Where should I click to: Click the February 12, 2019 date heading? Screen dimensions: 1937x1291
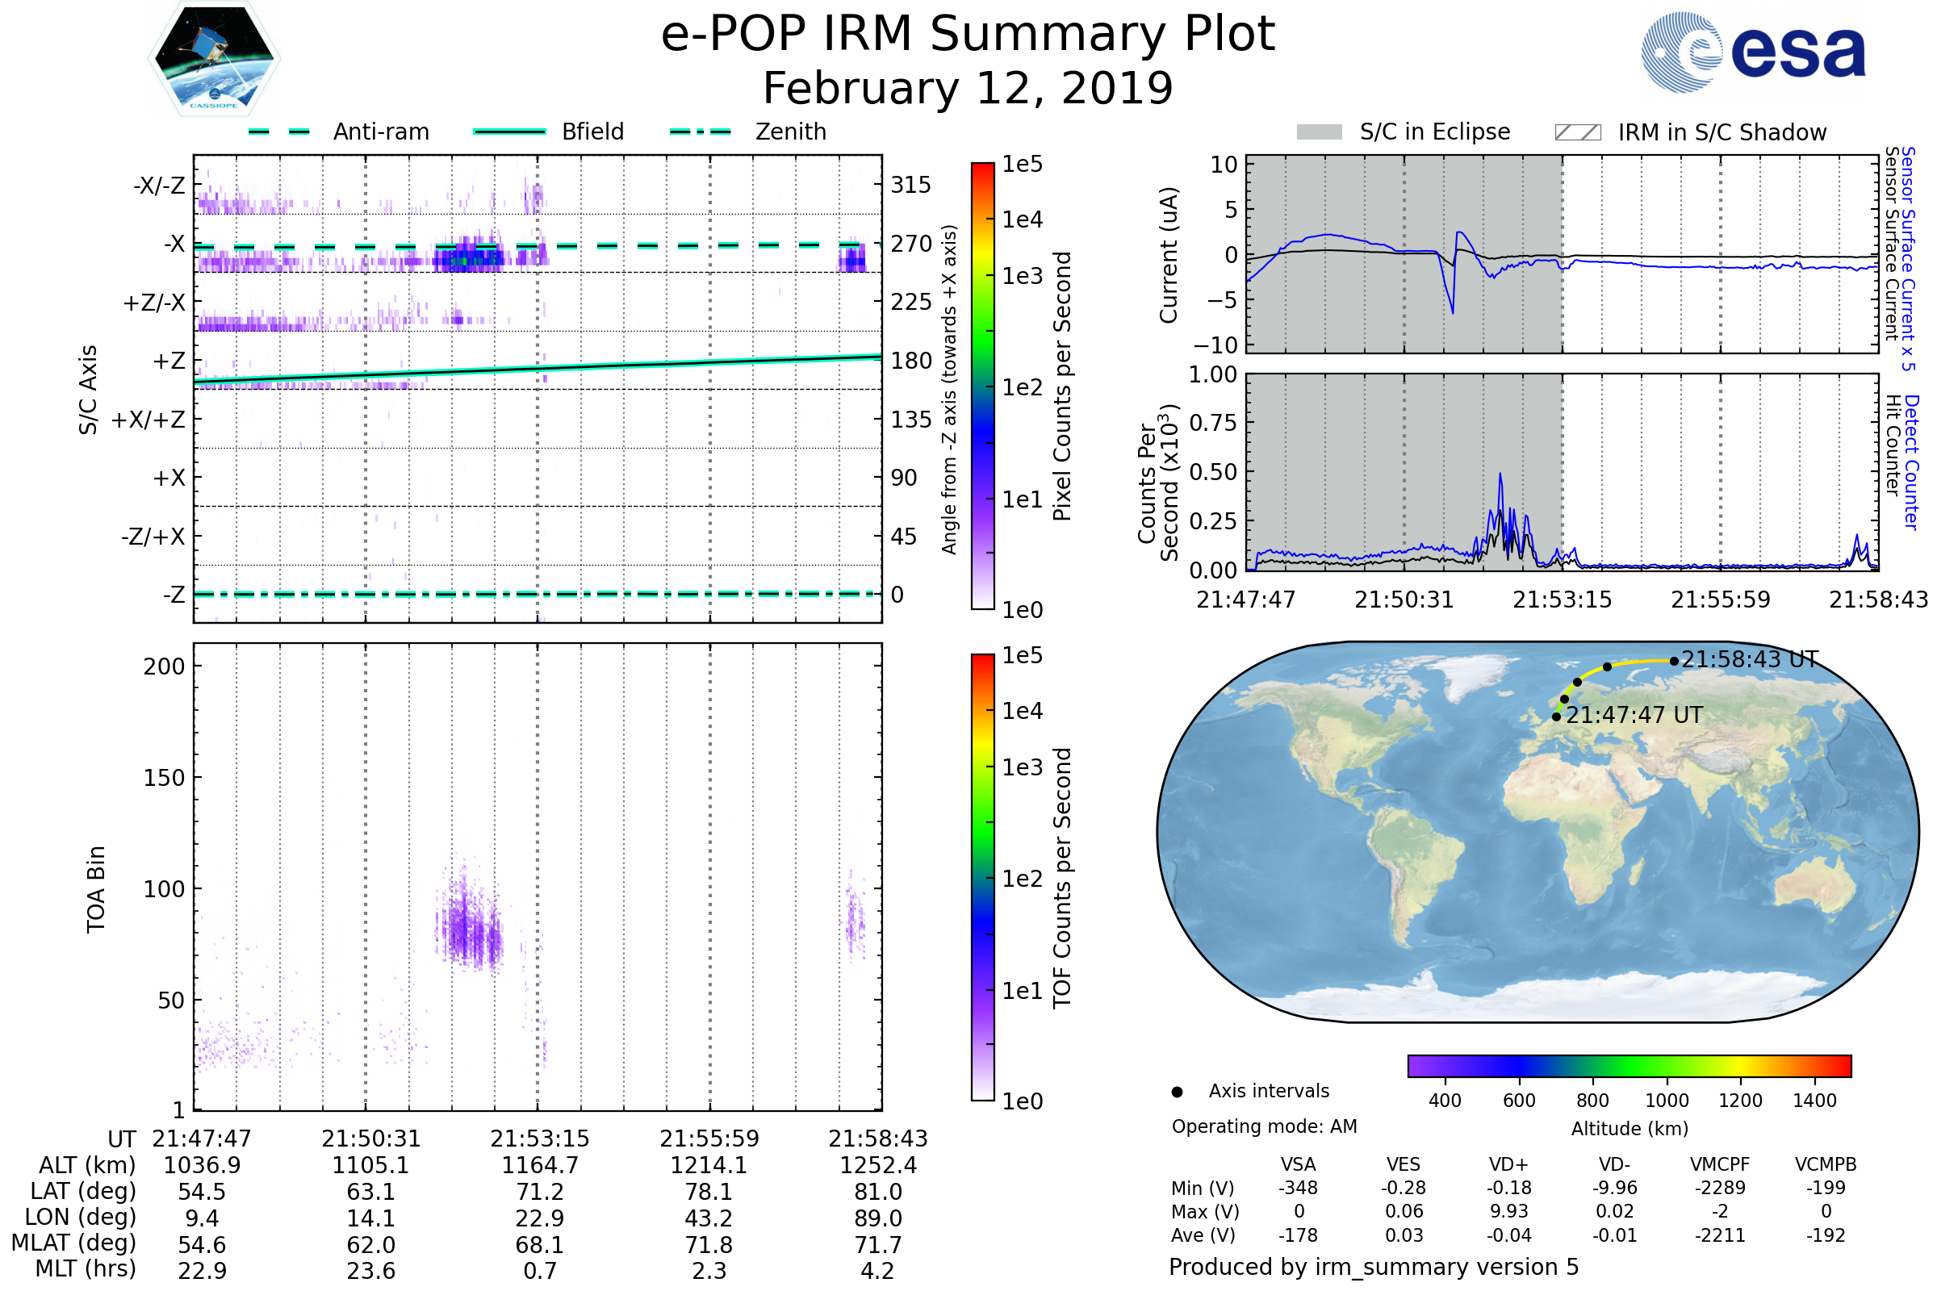pos(968,88)
